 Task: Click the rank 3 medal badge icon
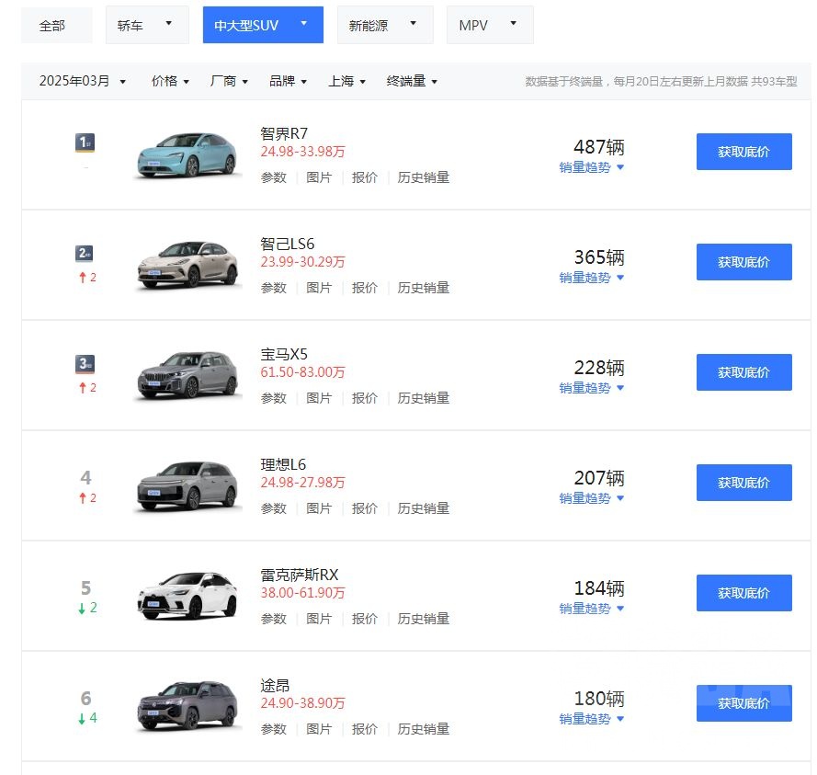pyautogui.click(x=85, y=363)
